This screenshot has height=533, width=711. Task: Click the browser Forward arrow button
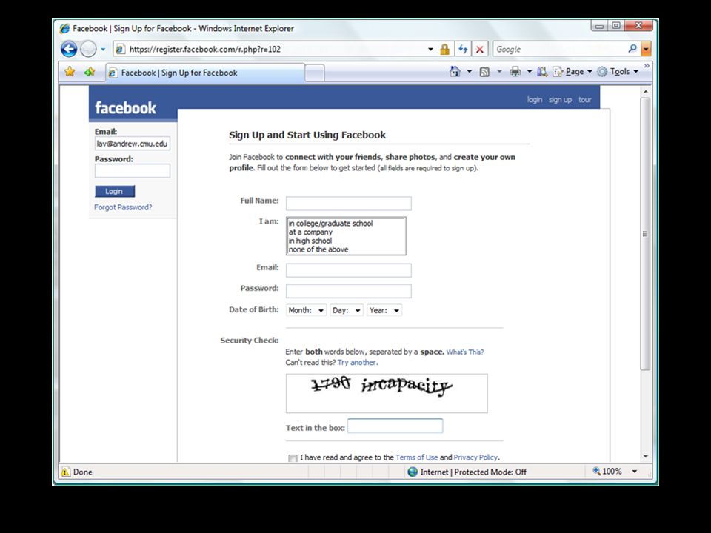click(x=88, y=49)
